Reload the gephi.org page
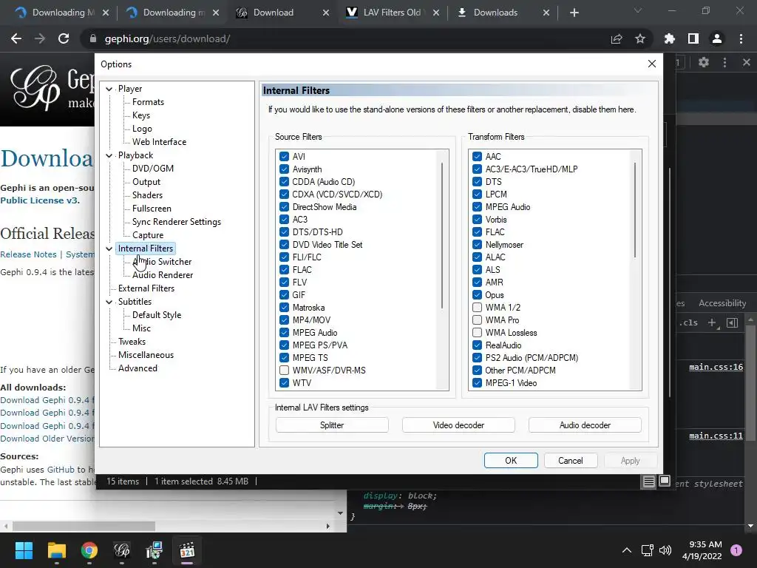 pos(64,38)
